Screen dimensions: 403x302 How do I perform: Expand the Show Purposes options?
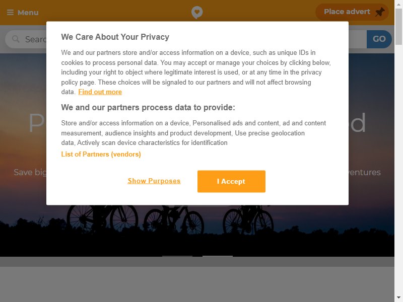pos(154,181)
